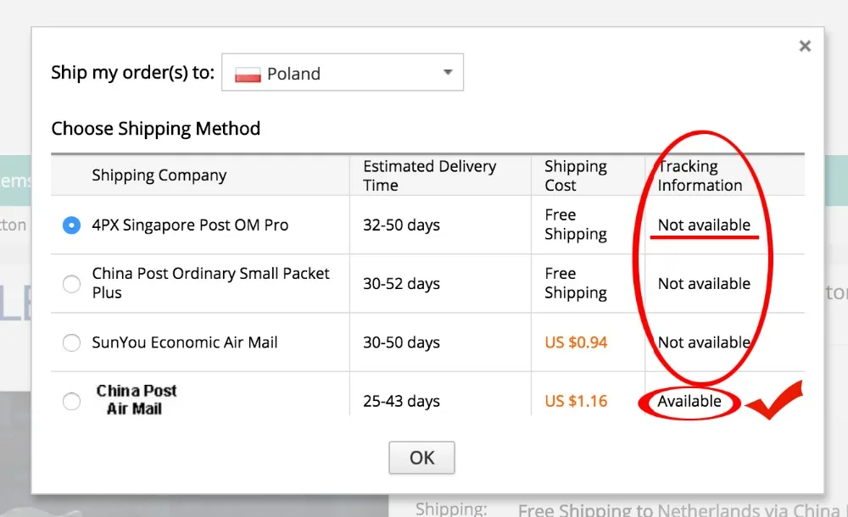The image size is (848, 517).
Task: Click the 'Shipping Company' column header
Action: (x=159, y=175)
